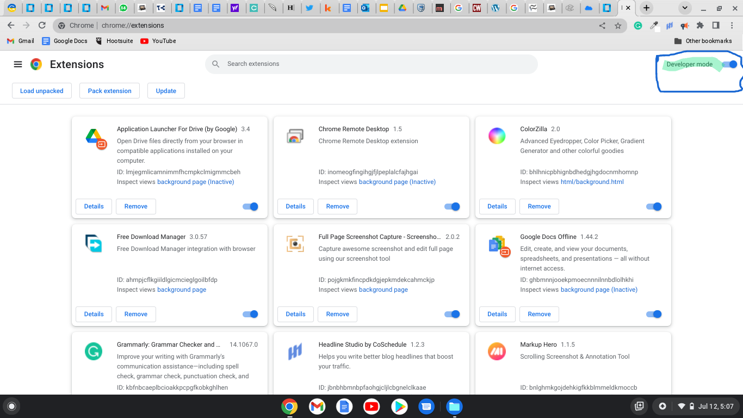The height and width of the screenshot is (418, 743).
Task: Disable Full Page Screenshot Capture toggle
Action: click(x=453, y=314)
